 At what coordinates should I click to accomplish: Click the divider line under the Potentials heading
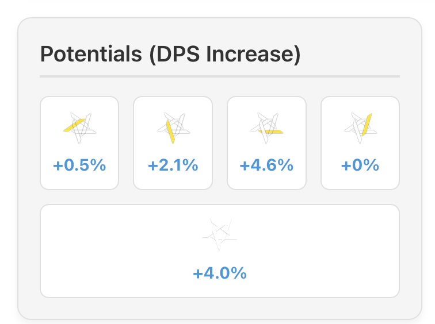tap(220, 76)
